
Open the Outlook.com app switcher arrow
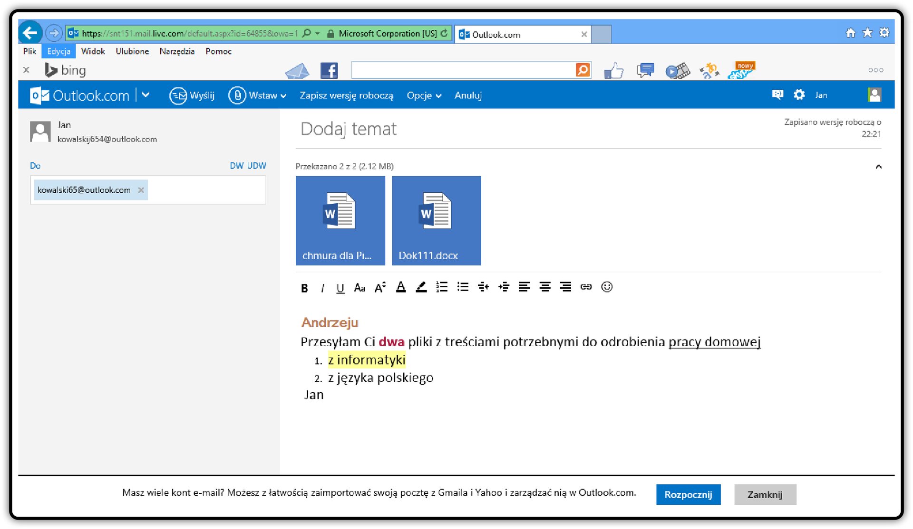tap(146, 95)
